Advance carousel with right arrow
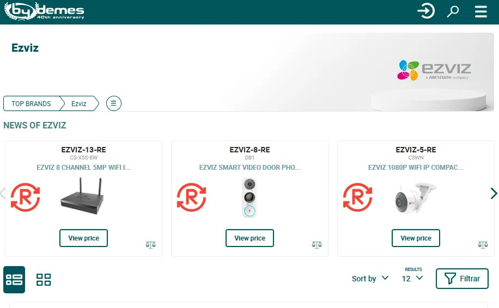Image resolution: width=499 pixels, height=308 pixels. point(494,193)
